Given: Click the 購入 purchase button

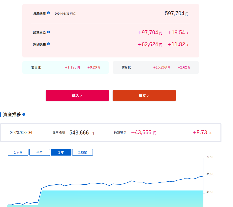Looking at the screenshot, I should [77, 95].
